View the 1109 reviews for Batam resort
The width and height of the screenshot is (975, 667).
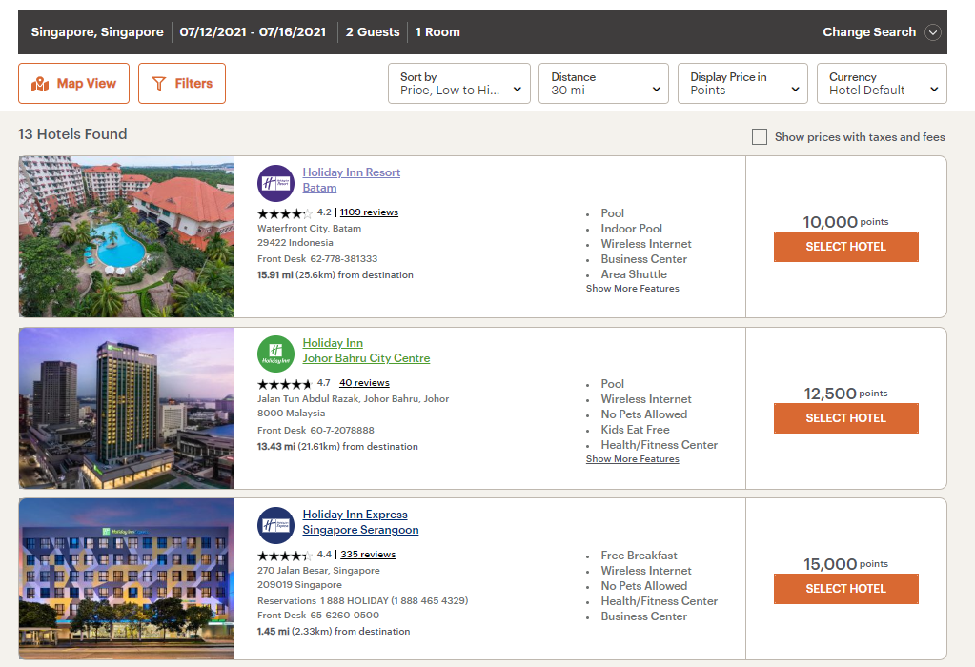pyautogui.click(x=369, y=212)
